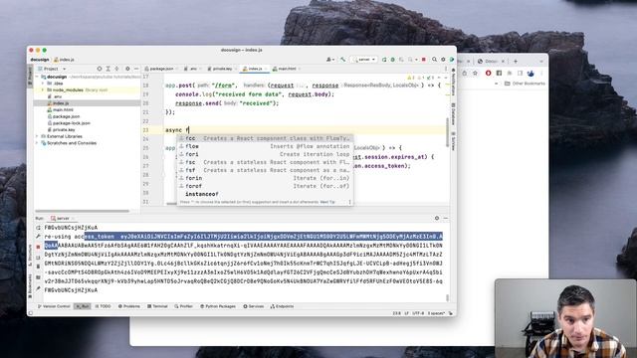Select the server tab in Run panel
This screenshot has height=358, width=637.
click(62, 219)
